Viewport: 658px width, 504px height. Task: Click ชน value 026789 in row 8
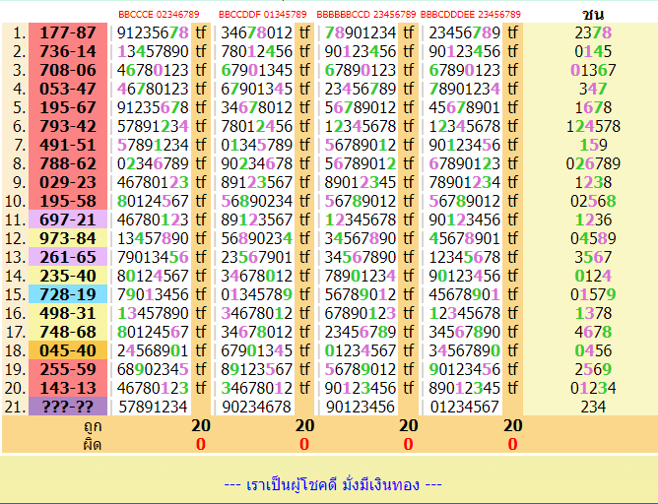593,163
